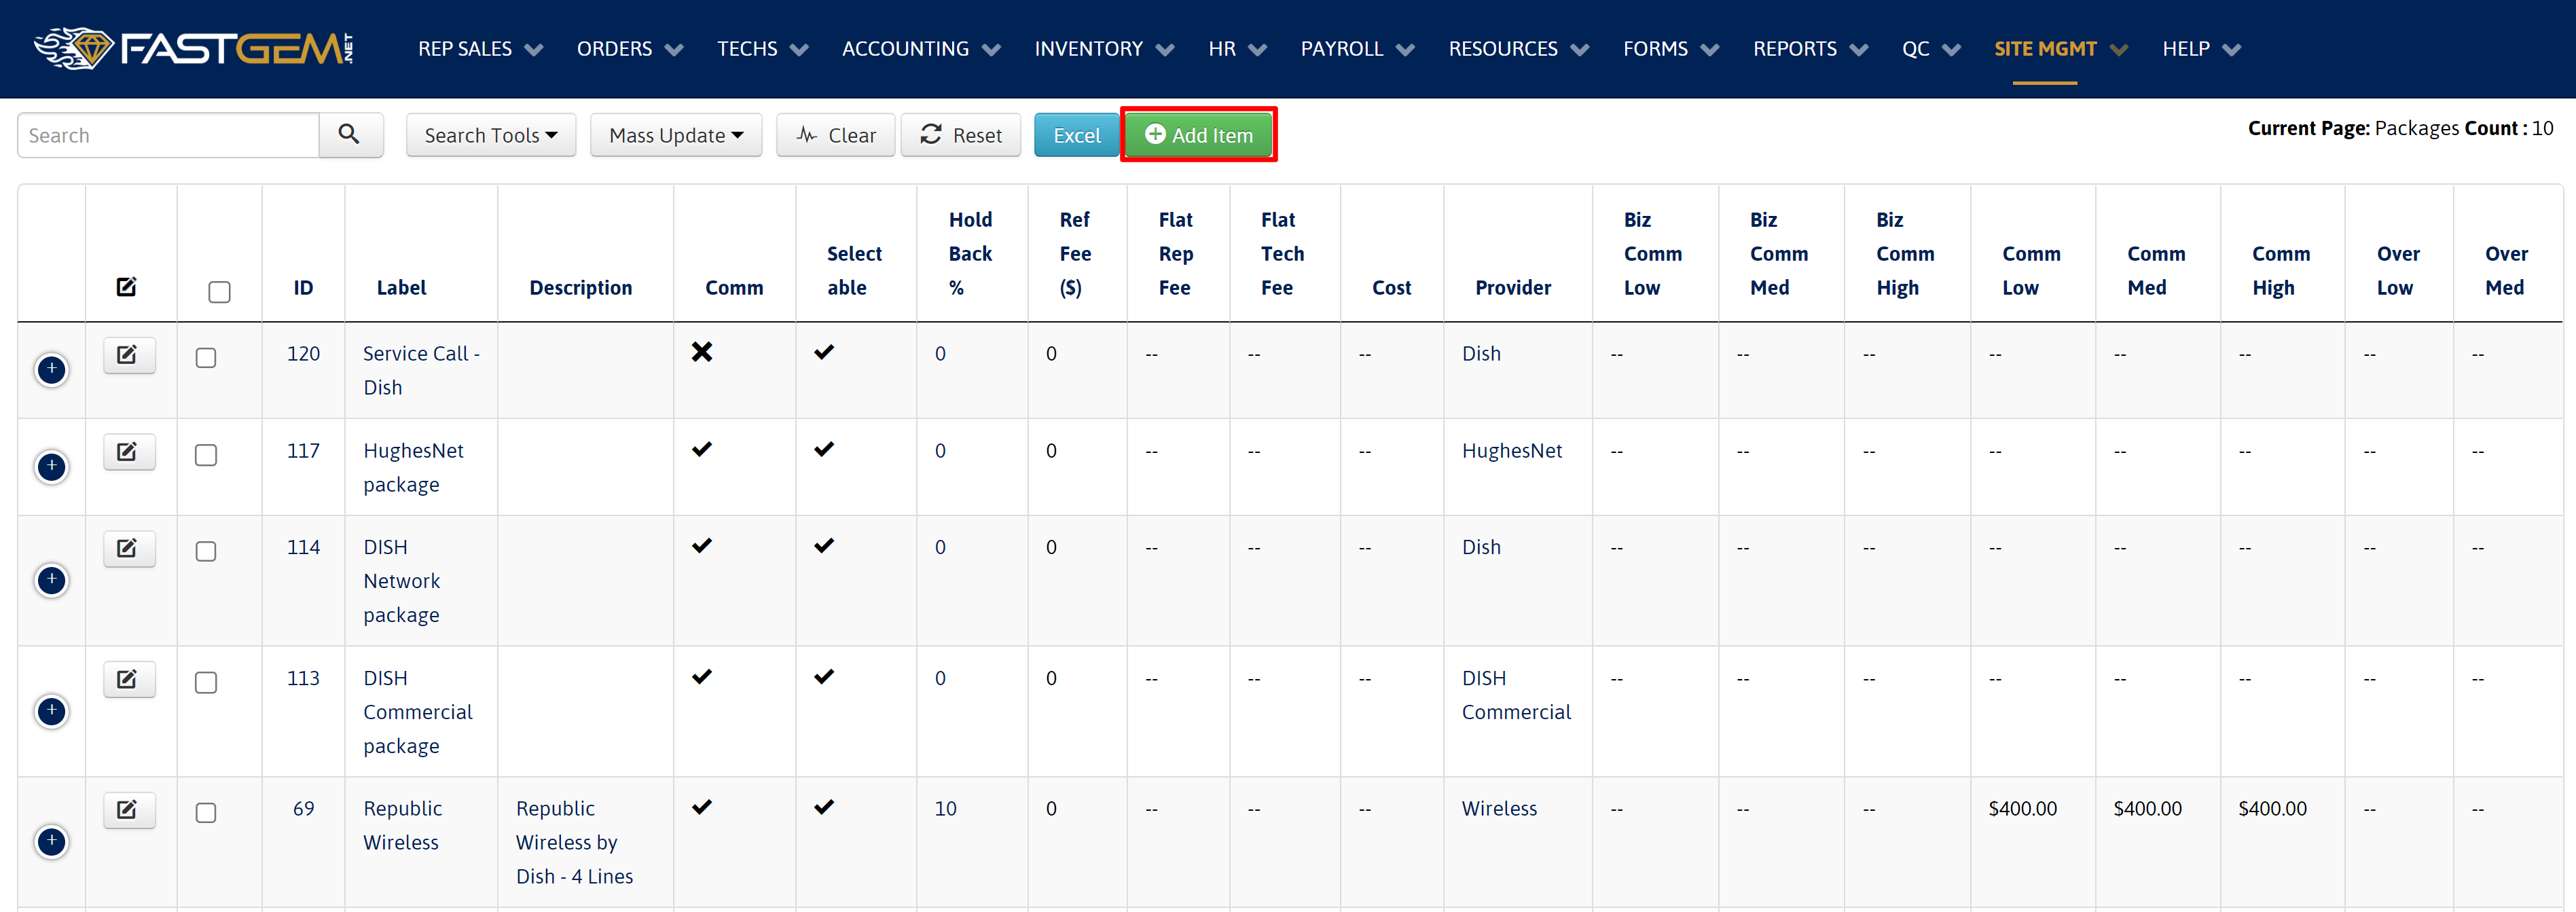Open the TECHS menu
This screenshot has width=2576, height=912.
pos(762,49)
